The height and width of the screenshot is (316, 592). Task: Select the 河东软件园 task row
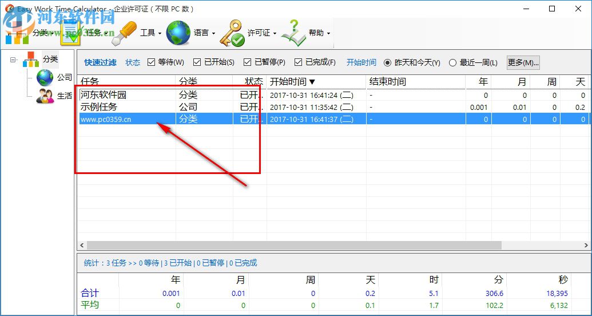coord(334,95)
